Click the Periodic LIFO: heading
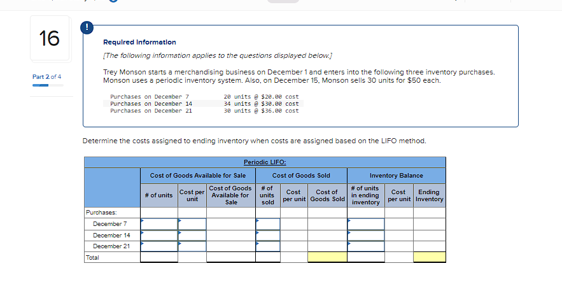 (265, 162)
